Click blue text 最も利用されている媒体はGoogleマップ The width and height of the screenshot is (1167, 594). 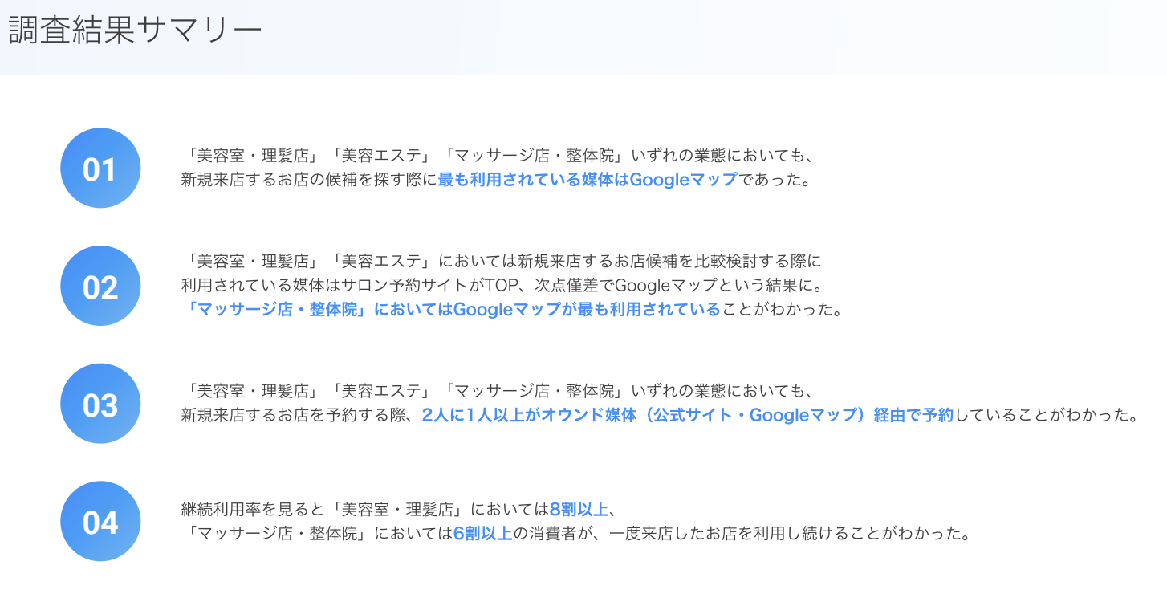[x=587, y=180]
